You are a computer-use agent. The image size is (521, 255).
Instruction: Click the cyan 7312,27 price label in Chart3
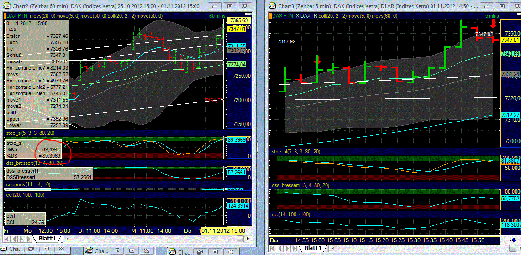(x=510, y=115)
